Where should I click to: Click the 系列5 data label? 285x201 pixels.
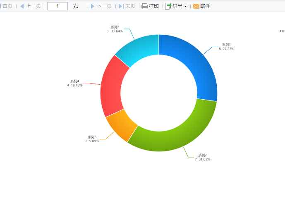(x=115, y=29)
